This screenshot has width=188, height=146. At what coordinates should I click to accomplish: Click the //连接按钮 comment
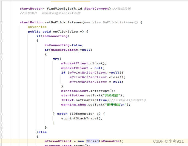122,9
